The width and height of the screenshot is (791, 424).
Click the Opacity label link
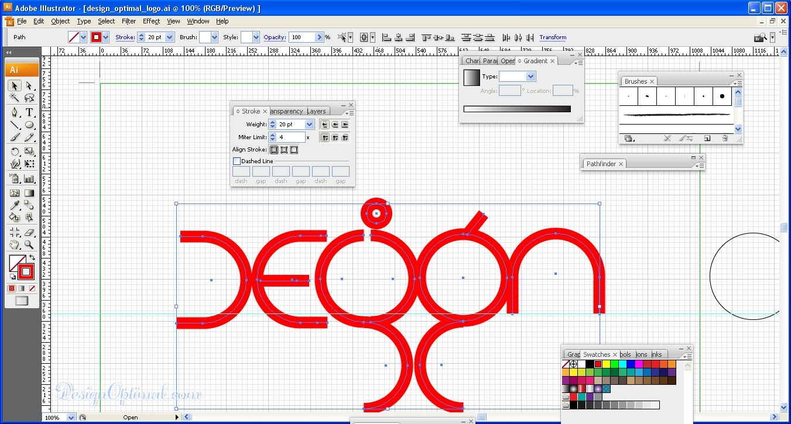tap(275, 37)
